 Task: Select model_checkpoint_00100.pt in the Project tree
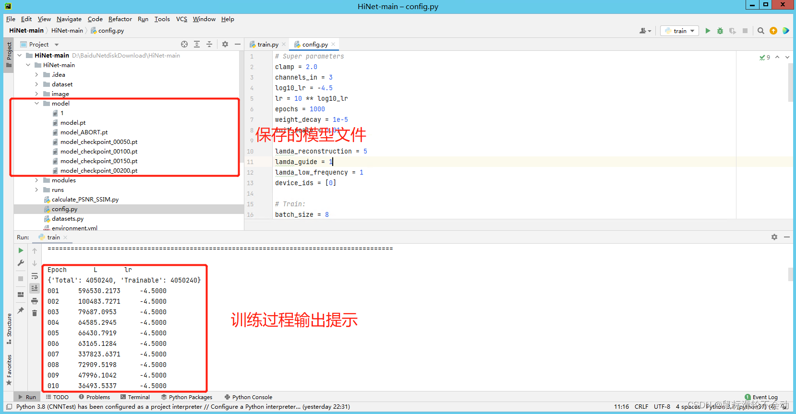click(x=99, y=151)
